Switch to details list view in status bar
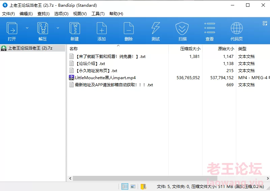The height and width of the screenshot is (191, 270). (125, 187)
